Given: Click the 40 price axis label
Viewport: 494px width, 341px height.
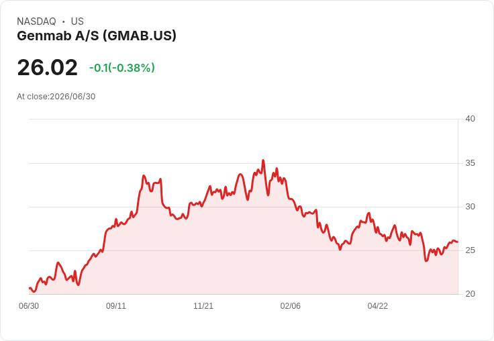Looking at the screenshot, I should [x=471, y=119].
